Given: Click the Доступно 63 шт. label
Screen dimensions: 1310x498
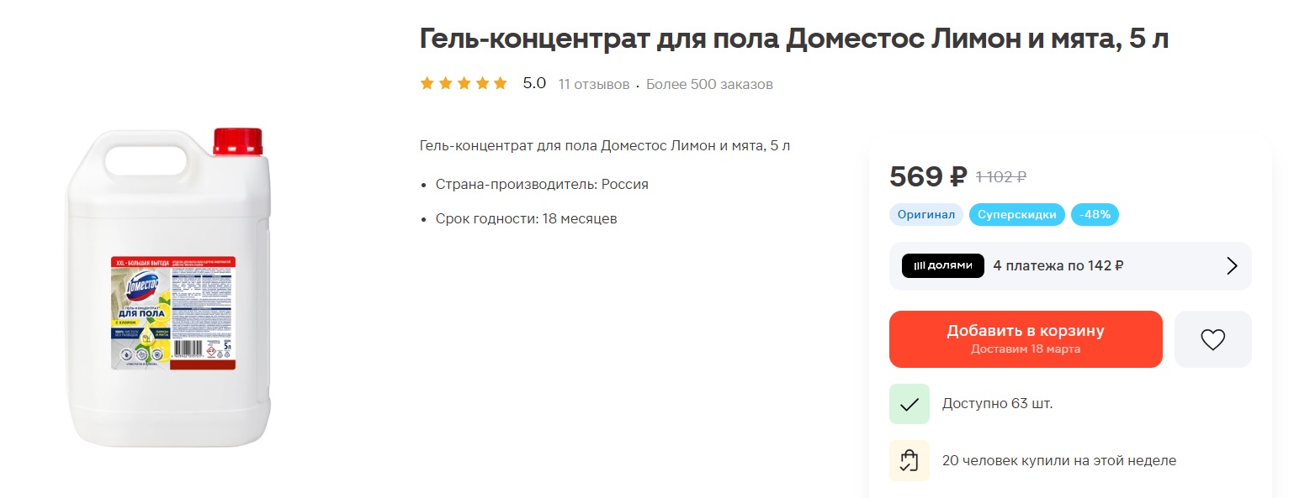Looking at the screenshot, I should pos(997,404).
